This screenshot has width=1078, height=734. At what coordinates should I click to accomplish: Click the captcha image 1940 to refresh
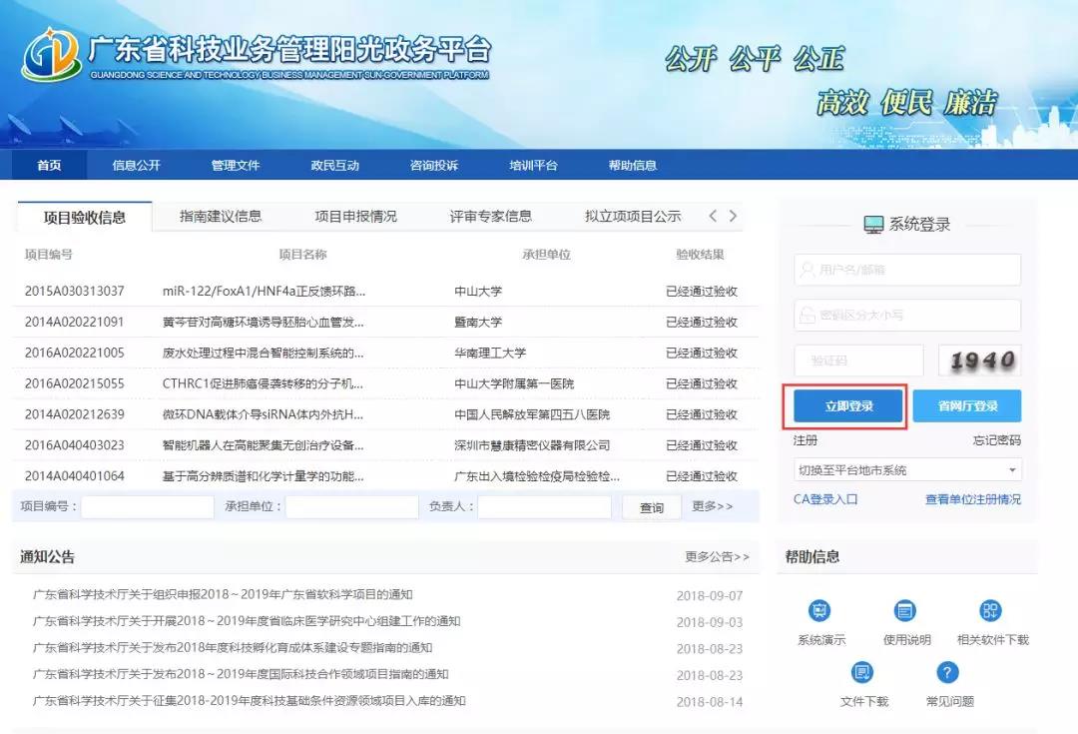[x=980, y=361]
